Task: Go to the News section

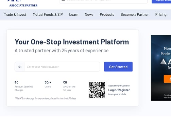Action: pyautogui.click(x=89, y=14)
